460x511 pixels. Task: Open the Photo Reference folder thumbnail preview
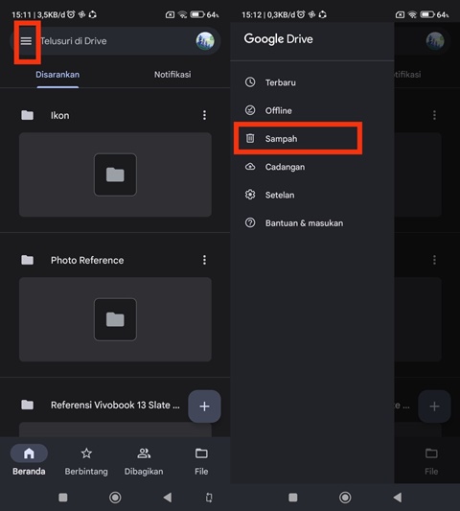(x=115, y=319)
